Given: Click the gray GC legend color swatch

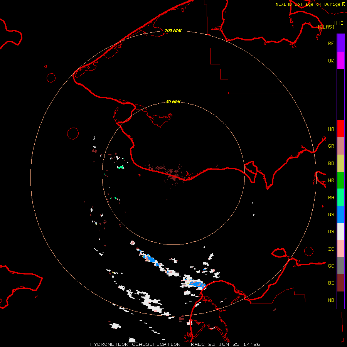Looking at the screenshot, I should [340, 266].
